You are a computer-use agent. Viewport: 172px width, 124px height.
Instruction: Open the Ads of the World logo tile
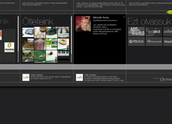tap(136, 32)
